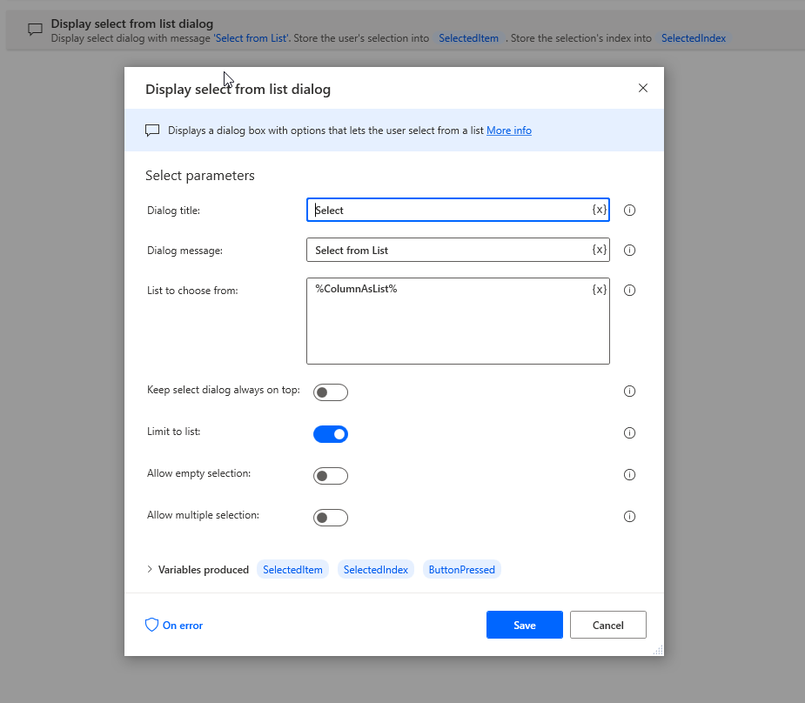Open the More info link
The height and width of the screenshot is (703, 805).
(509, 131)
